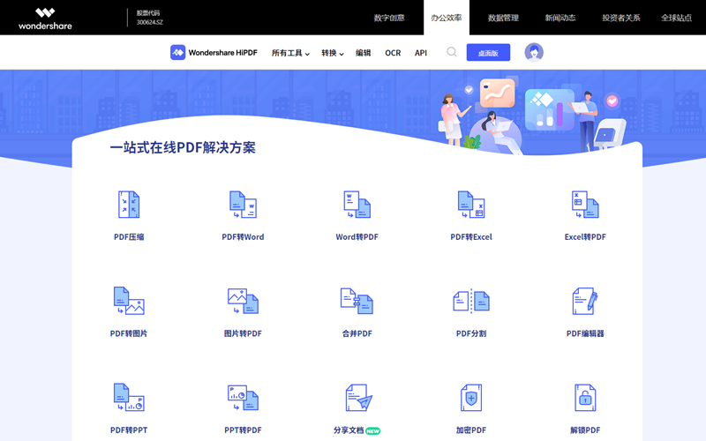706x441 pixels.
Task: Open the PDF分割 split icon
Action: pyautogui.click(x=471, y=301)
